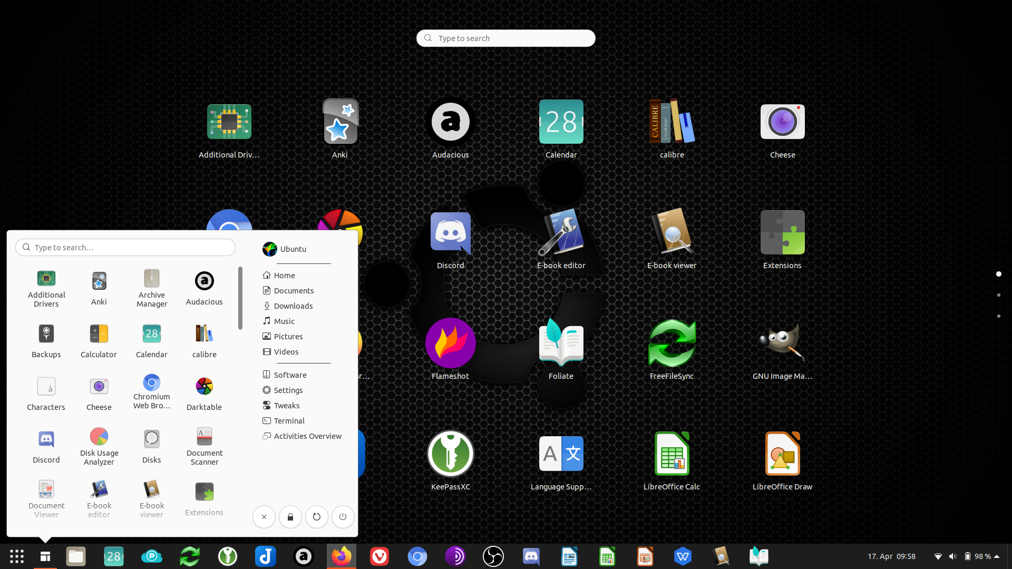
Task: Click into the Type to search field
Action: click(x=505, y=38)
